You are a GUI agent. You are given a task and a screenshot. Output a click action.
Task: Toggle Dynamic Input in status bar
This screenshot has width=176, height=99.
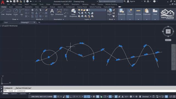click(67, 97)
